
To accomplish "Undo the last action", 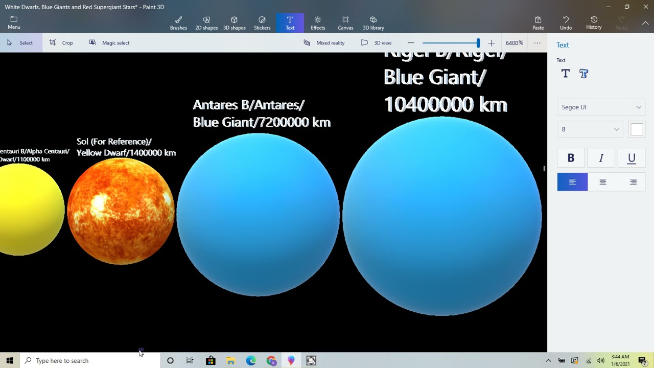I will (566, 23).
